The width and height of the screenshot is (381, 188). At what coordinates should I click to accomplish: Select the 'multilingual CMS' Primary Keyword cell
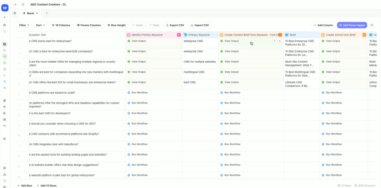click(x=200, y=72)
